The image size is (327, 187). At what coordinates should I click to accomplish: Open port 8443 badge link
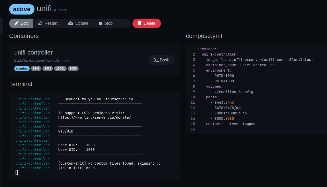36,69
